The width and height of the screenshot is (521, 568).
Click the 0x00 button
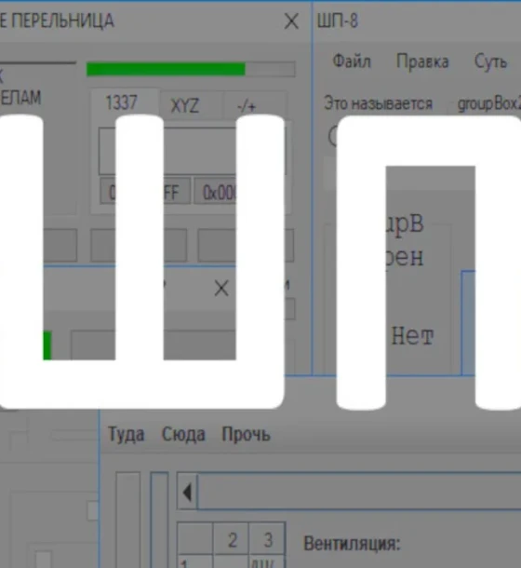point(216,191)
